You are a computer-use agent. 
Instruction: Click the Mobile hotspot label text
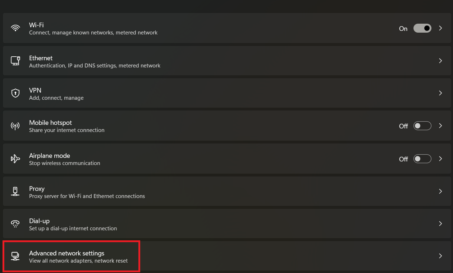click(x=50, y=123)
